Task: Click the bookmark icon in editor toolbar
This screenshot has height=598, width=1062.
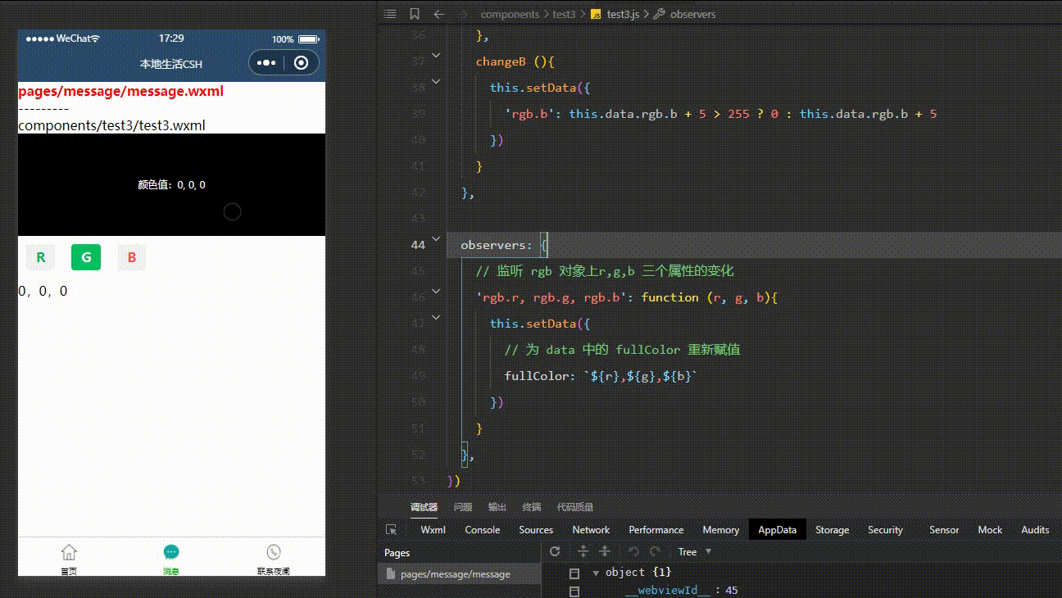Action: point(415,14)
